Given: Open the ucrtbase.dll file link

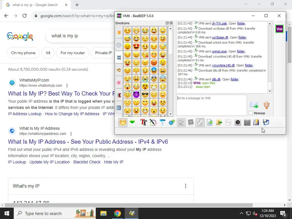Looking at the screenshot, I should 220,37.
